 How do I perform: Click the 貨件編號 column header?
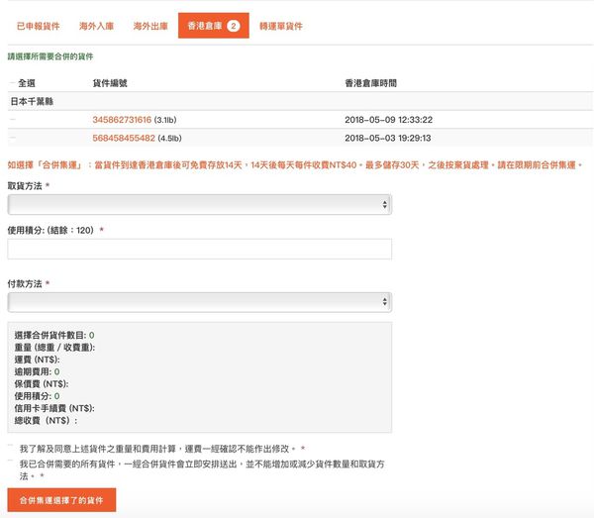click(112, 83)
